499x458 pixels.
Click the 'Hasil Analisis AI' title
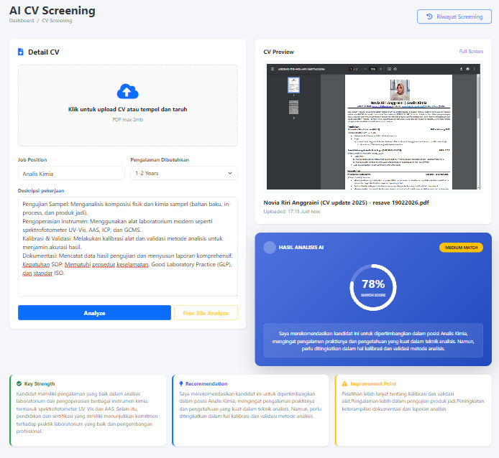click(x=301, y=247)
